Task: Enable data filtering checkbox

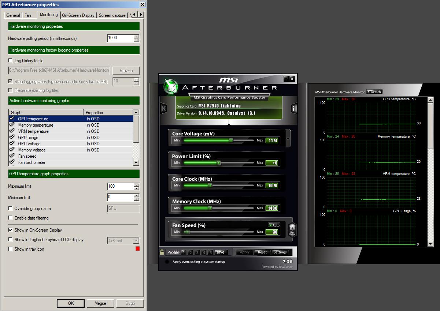Action: click(10, 218)
